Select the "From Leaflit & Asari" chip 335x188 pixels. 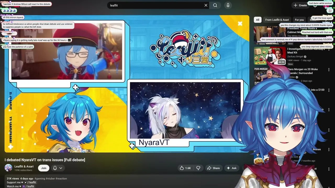pos(277,20)
